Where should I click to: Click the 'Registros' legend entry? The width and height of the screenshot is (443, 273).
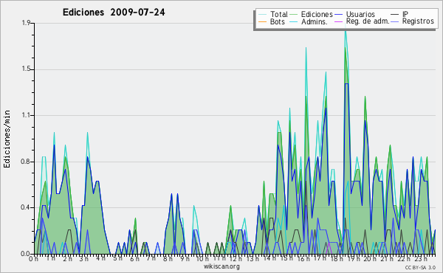coord(418,21)
